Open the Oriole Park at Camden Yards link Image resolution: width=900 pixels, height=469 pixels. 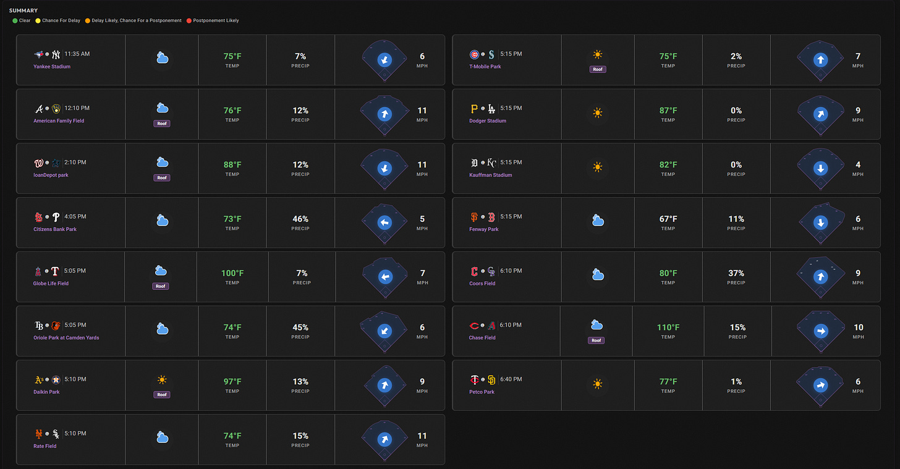pyautogui.click(x=66, y=337)
